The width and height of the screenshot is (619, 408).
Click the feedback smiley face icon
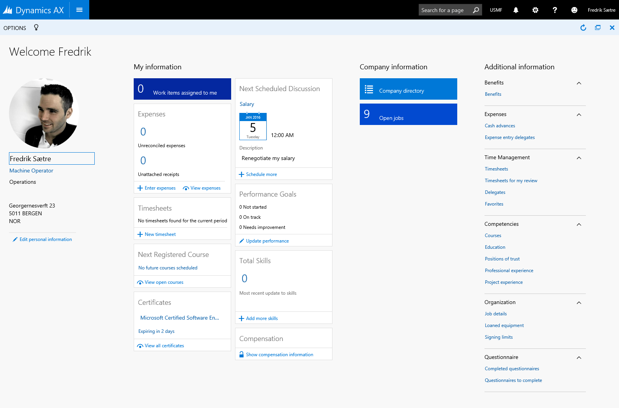click(x=574, y=10)
